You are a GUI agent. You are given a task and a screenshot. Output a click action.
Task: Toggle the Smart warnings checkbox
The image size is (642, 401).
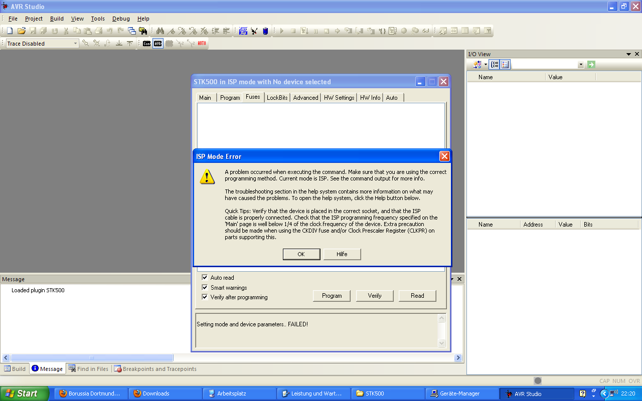(205, 287)
